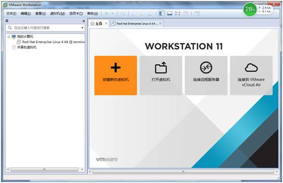Viewport: 283px width, 183px height.
Task: Click the green power-on play icon
Action: [x=107, y=14]
